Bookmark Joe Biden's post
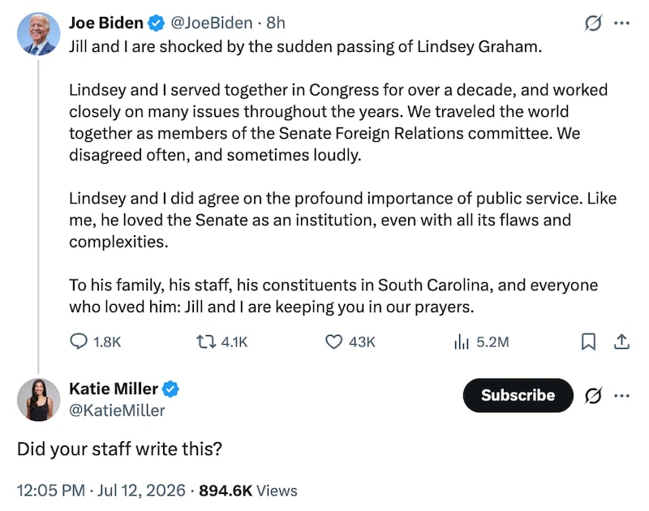 (588, 341)
